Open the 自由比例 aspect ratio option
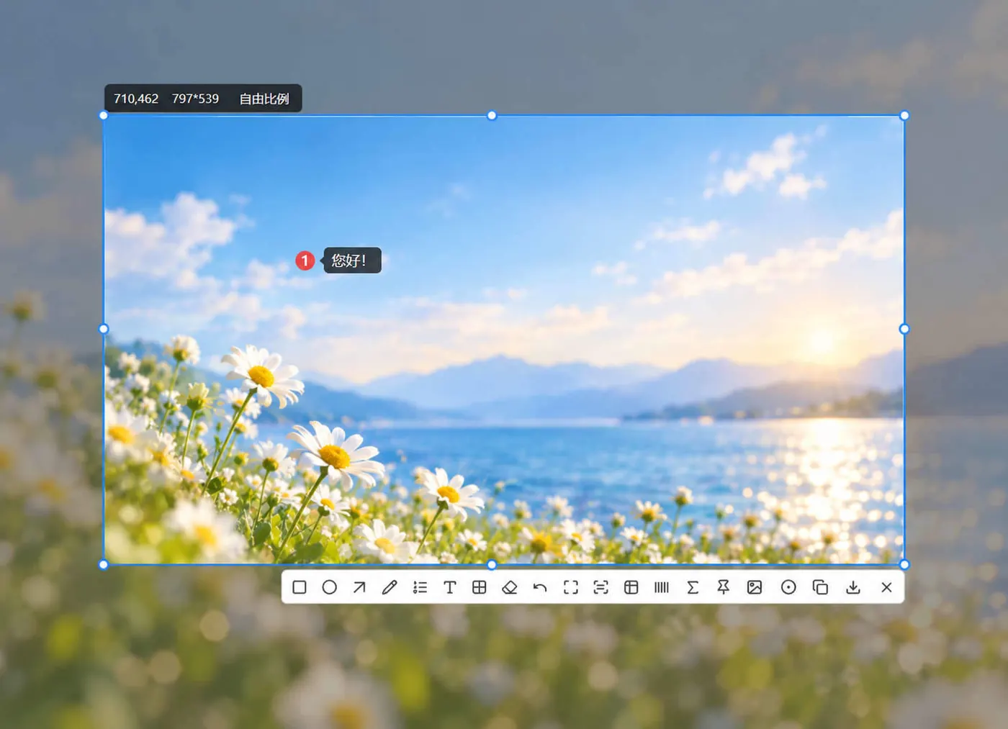Image resolution: width=1008 pixels, height=729 pixels. coord(264,99)
